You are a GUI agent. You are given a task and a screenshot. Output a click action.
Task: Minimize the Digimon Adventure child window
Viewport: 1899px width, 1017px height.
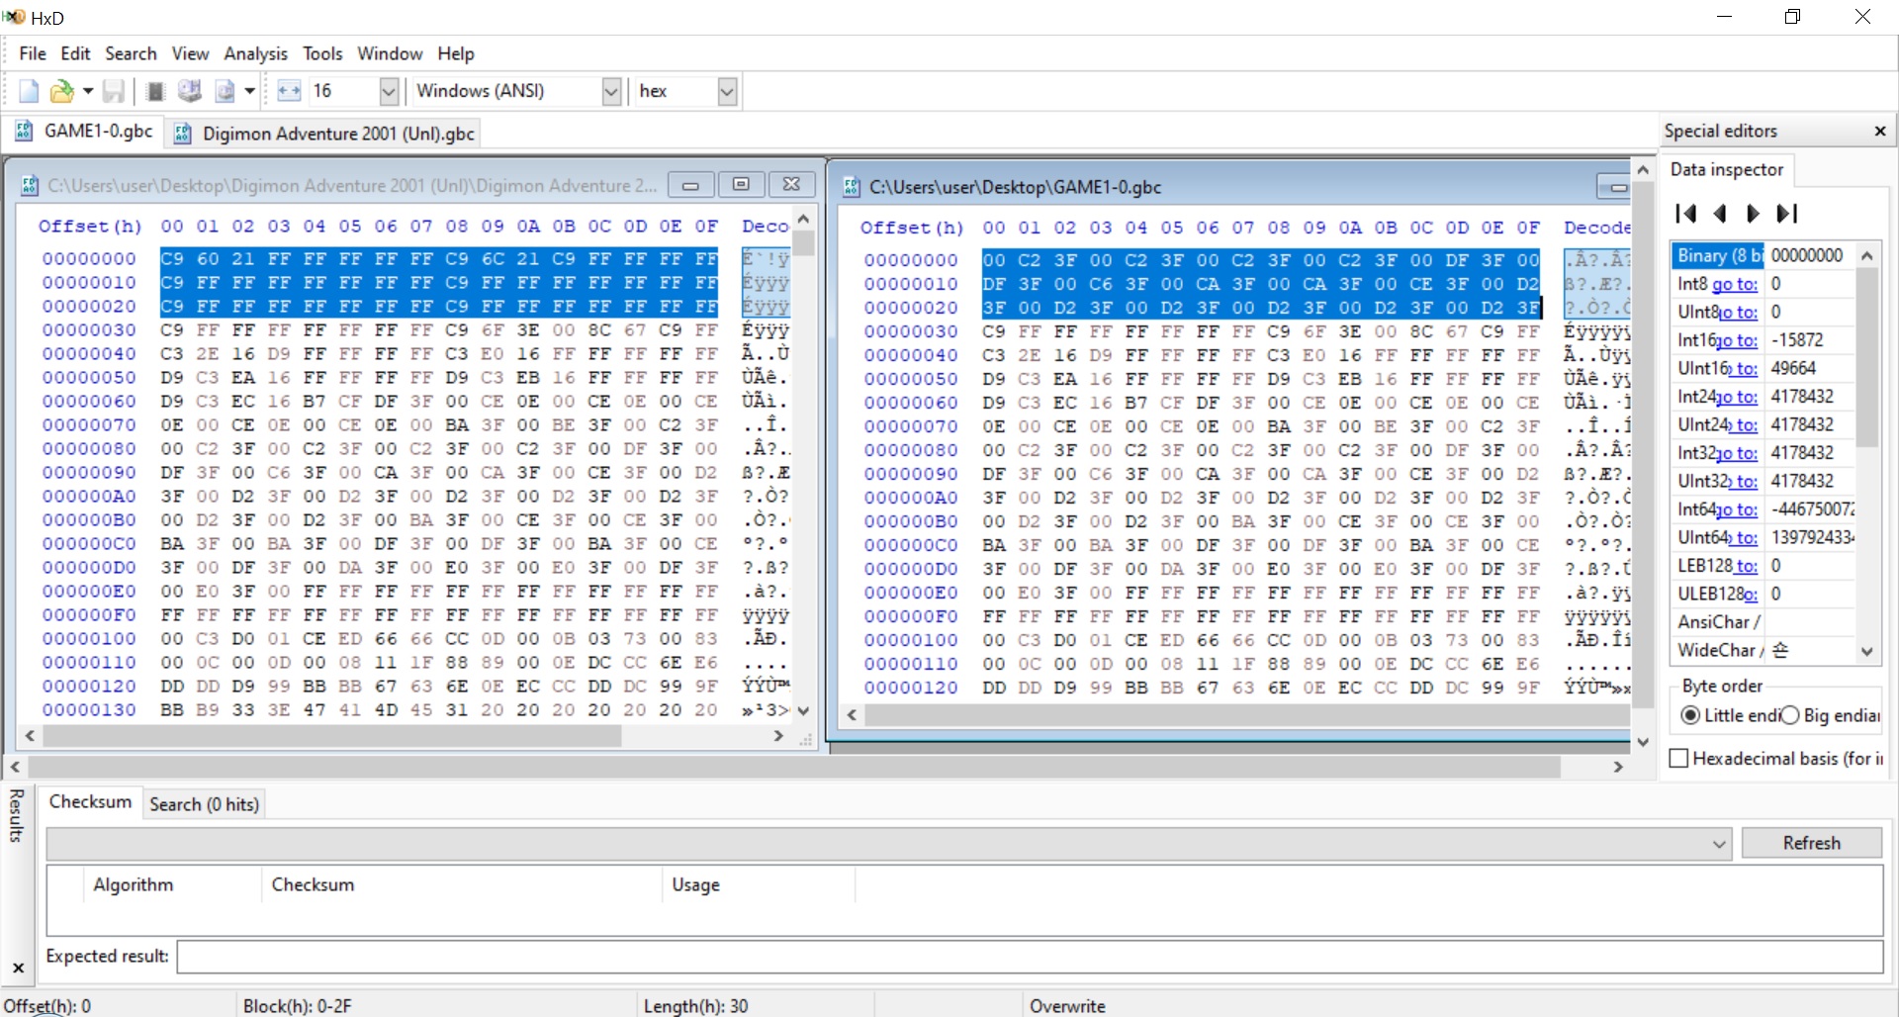pos(691,185)
